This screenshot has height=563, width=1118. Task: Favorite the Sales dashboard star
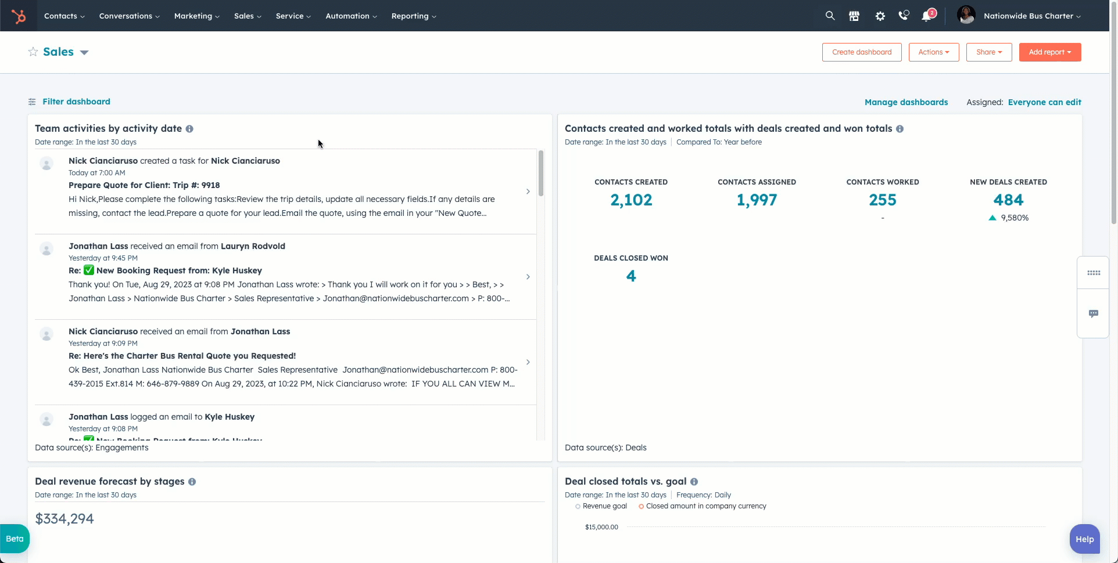click(33, 52)
